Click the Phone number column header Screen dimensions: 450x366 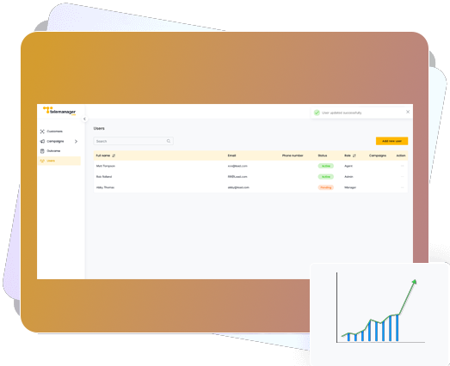[x=293, y=156]
